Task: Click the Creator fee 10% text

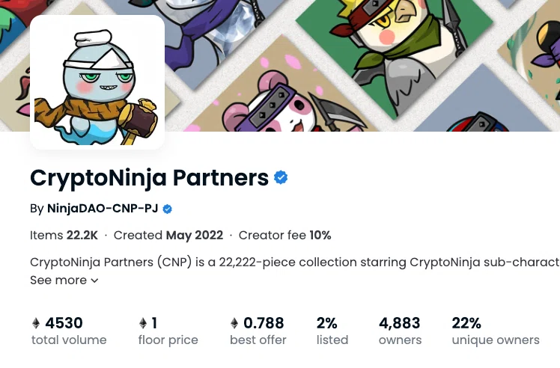Action: point(284,235)
